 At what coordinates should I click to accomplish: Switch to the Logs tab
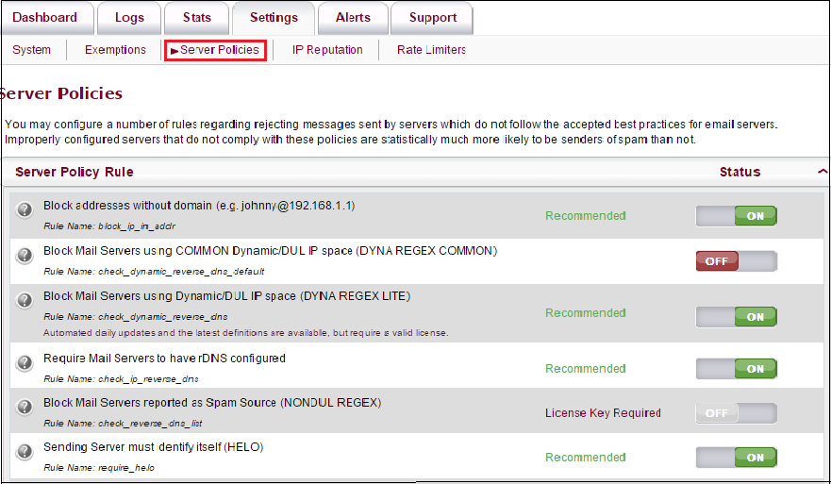pyautogui.click(x=129, y=18)
